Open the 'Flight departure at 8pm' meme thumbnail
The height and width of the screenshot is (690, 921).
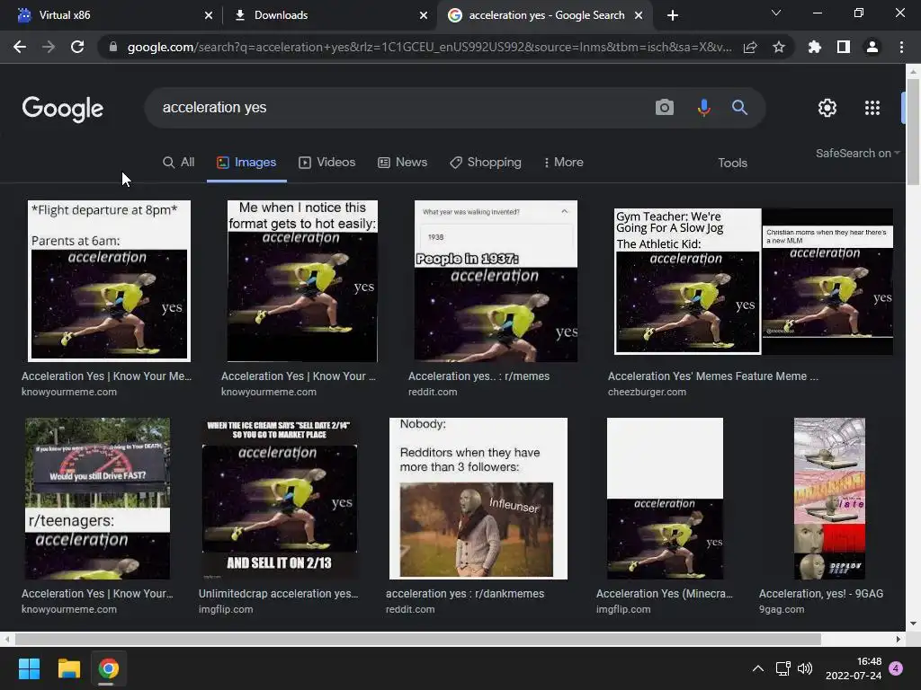click(x=109, y=281)
